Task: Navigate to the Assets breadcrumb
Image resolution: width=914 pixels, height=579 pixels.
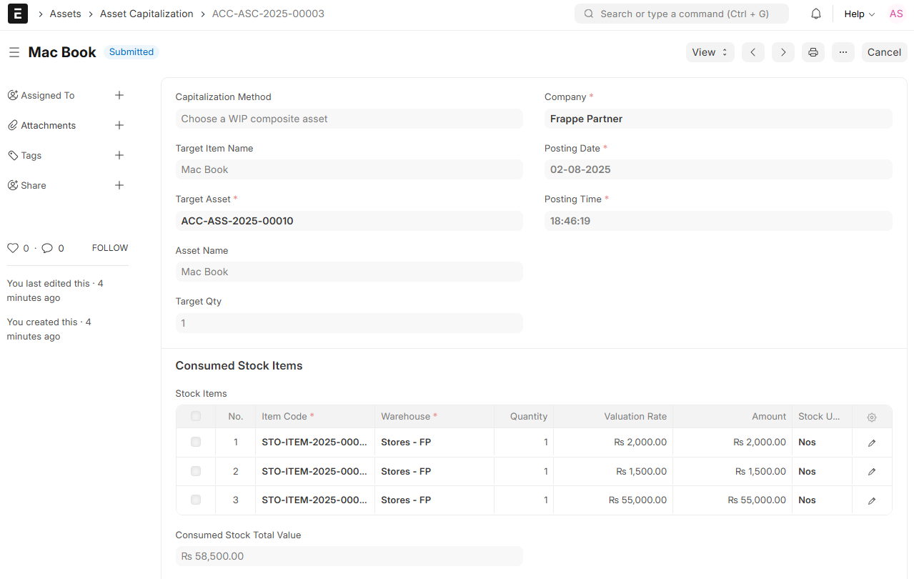Action: (x=65, y=14)
